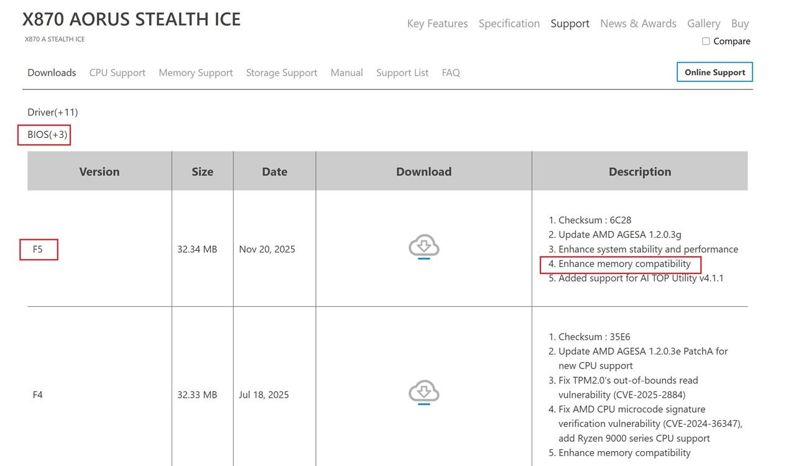Open the Support List tab
796x466 pixels.
[402, 73]
